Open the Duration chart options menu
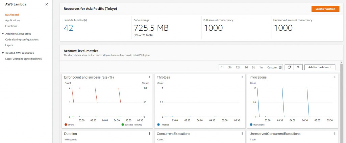 149,134
